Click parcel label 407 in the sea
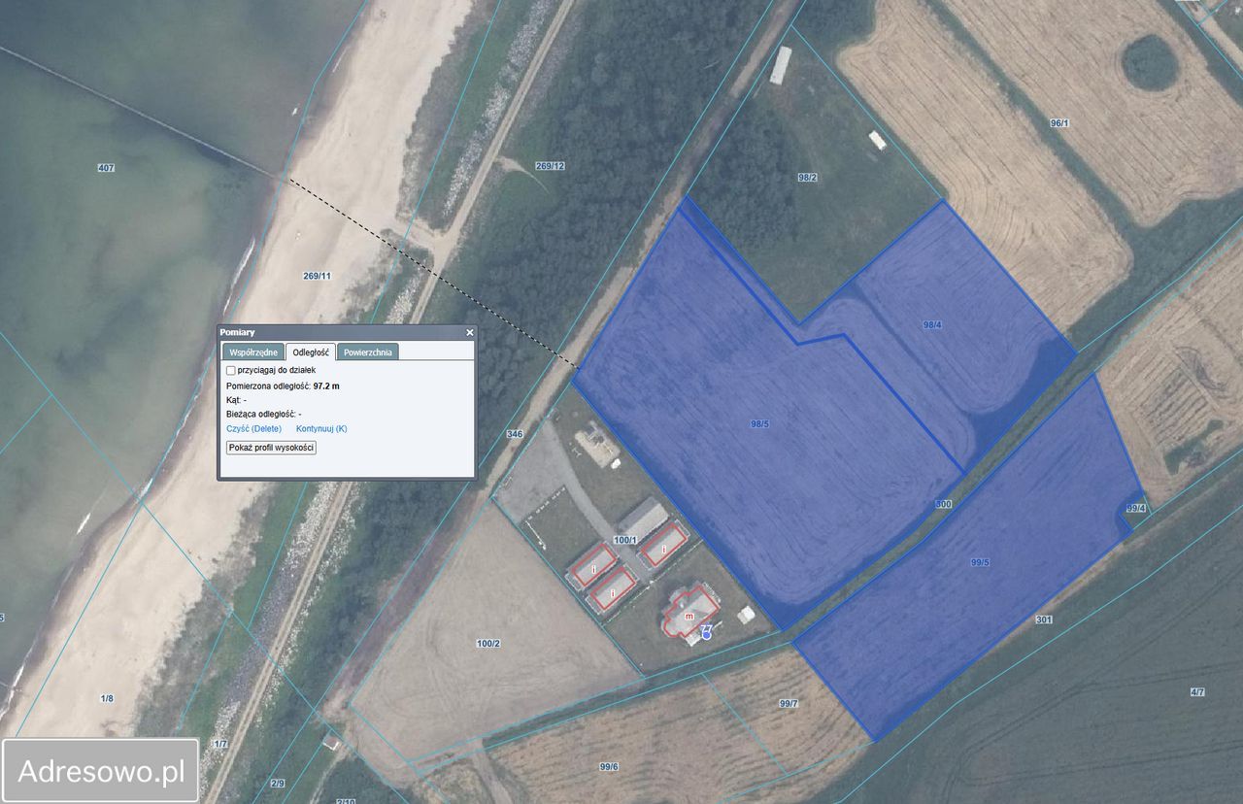Screen dimensions: 1243x804 tap(106, 168)
